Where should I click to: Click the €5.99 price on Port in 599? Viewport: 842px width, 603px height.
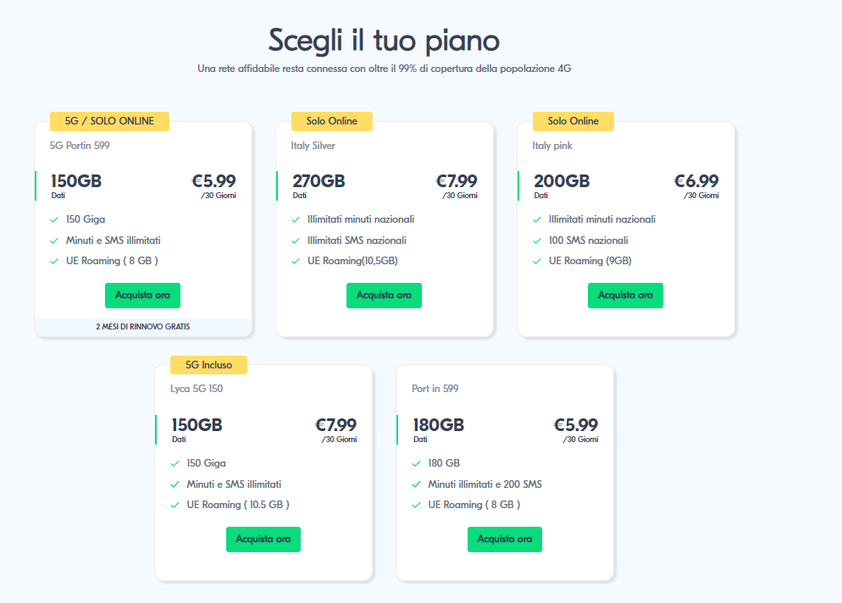tap(576, 425)
